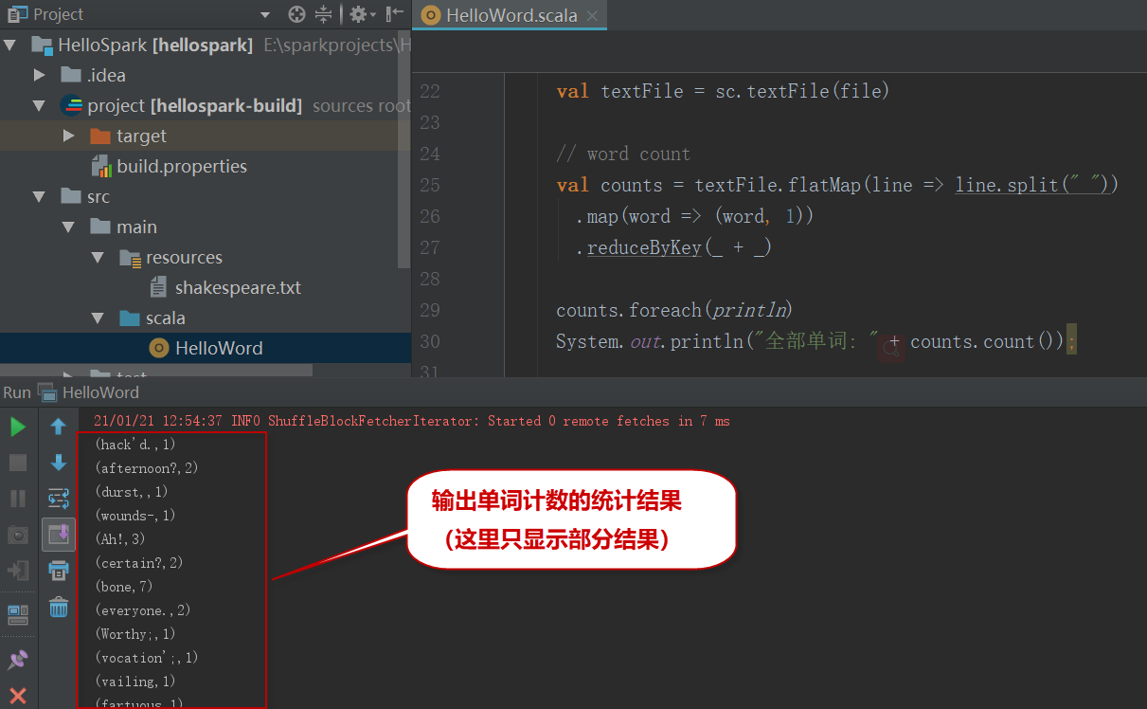Hide the Project tool window panel
This screenshot has width=1147, height=709.
pyautogui.click(x=395, y=14)
